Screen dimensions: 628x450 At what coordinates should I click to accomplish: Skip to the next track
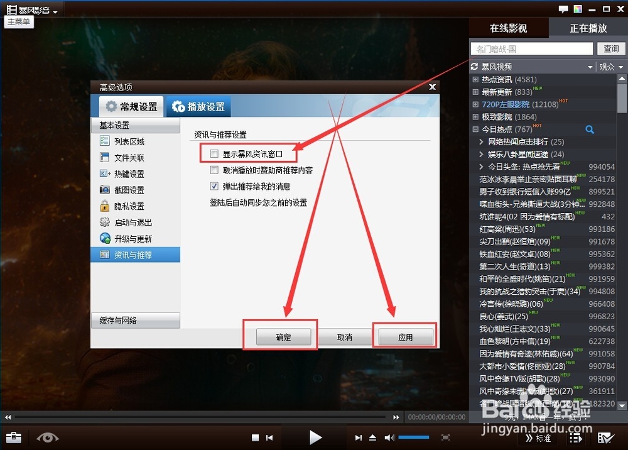pos(359,437)
